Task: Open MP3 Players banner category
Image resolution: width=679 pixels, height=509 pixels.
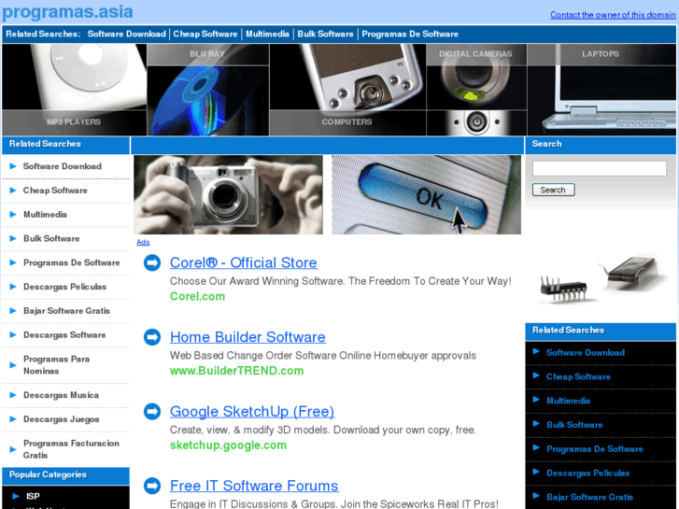Action: click(74, 90)
